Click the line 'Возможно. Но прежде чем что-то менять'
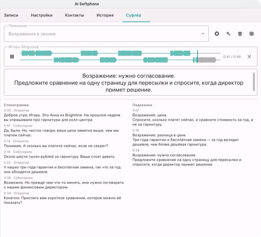This screenshot has width=261, height=237. (x=64, y=185)
